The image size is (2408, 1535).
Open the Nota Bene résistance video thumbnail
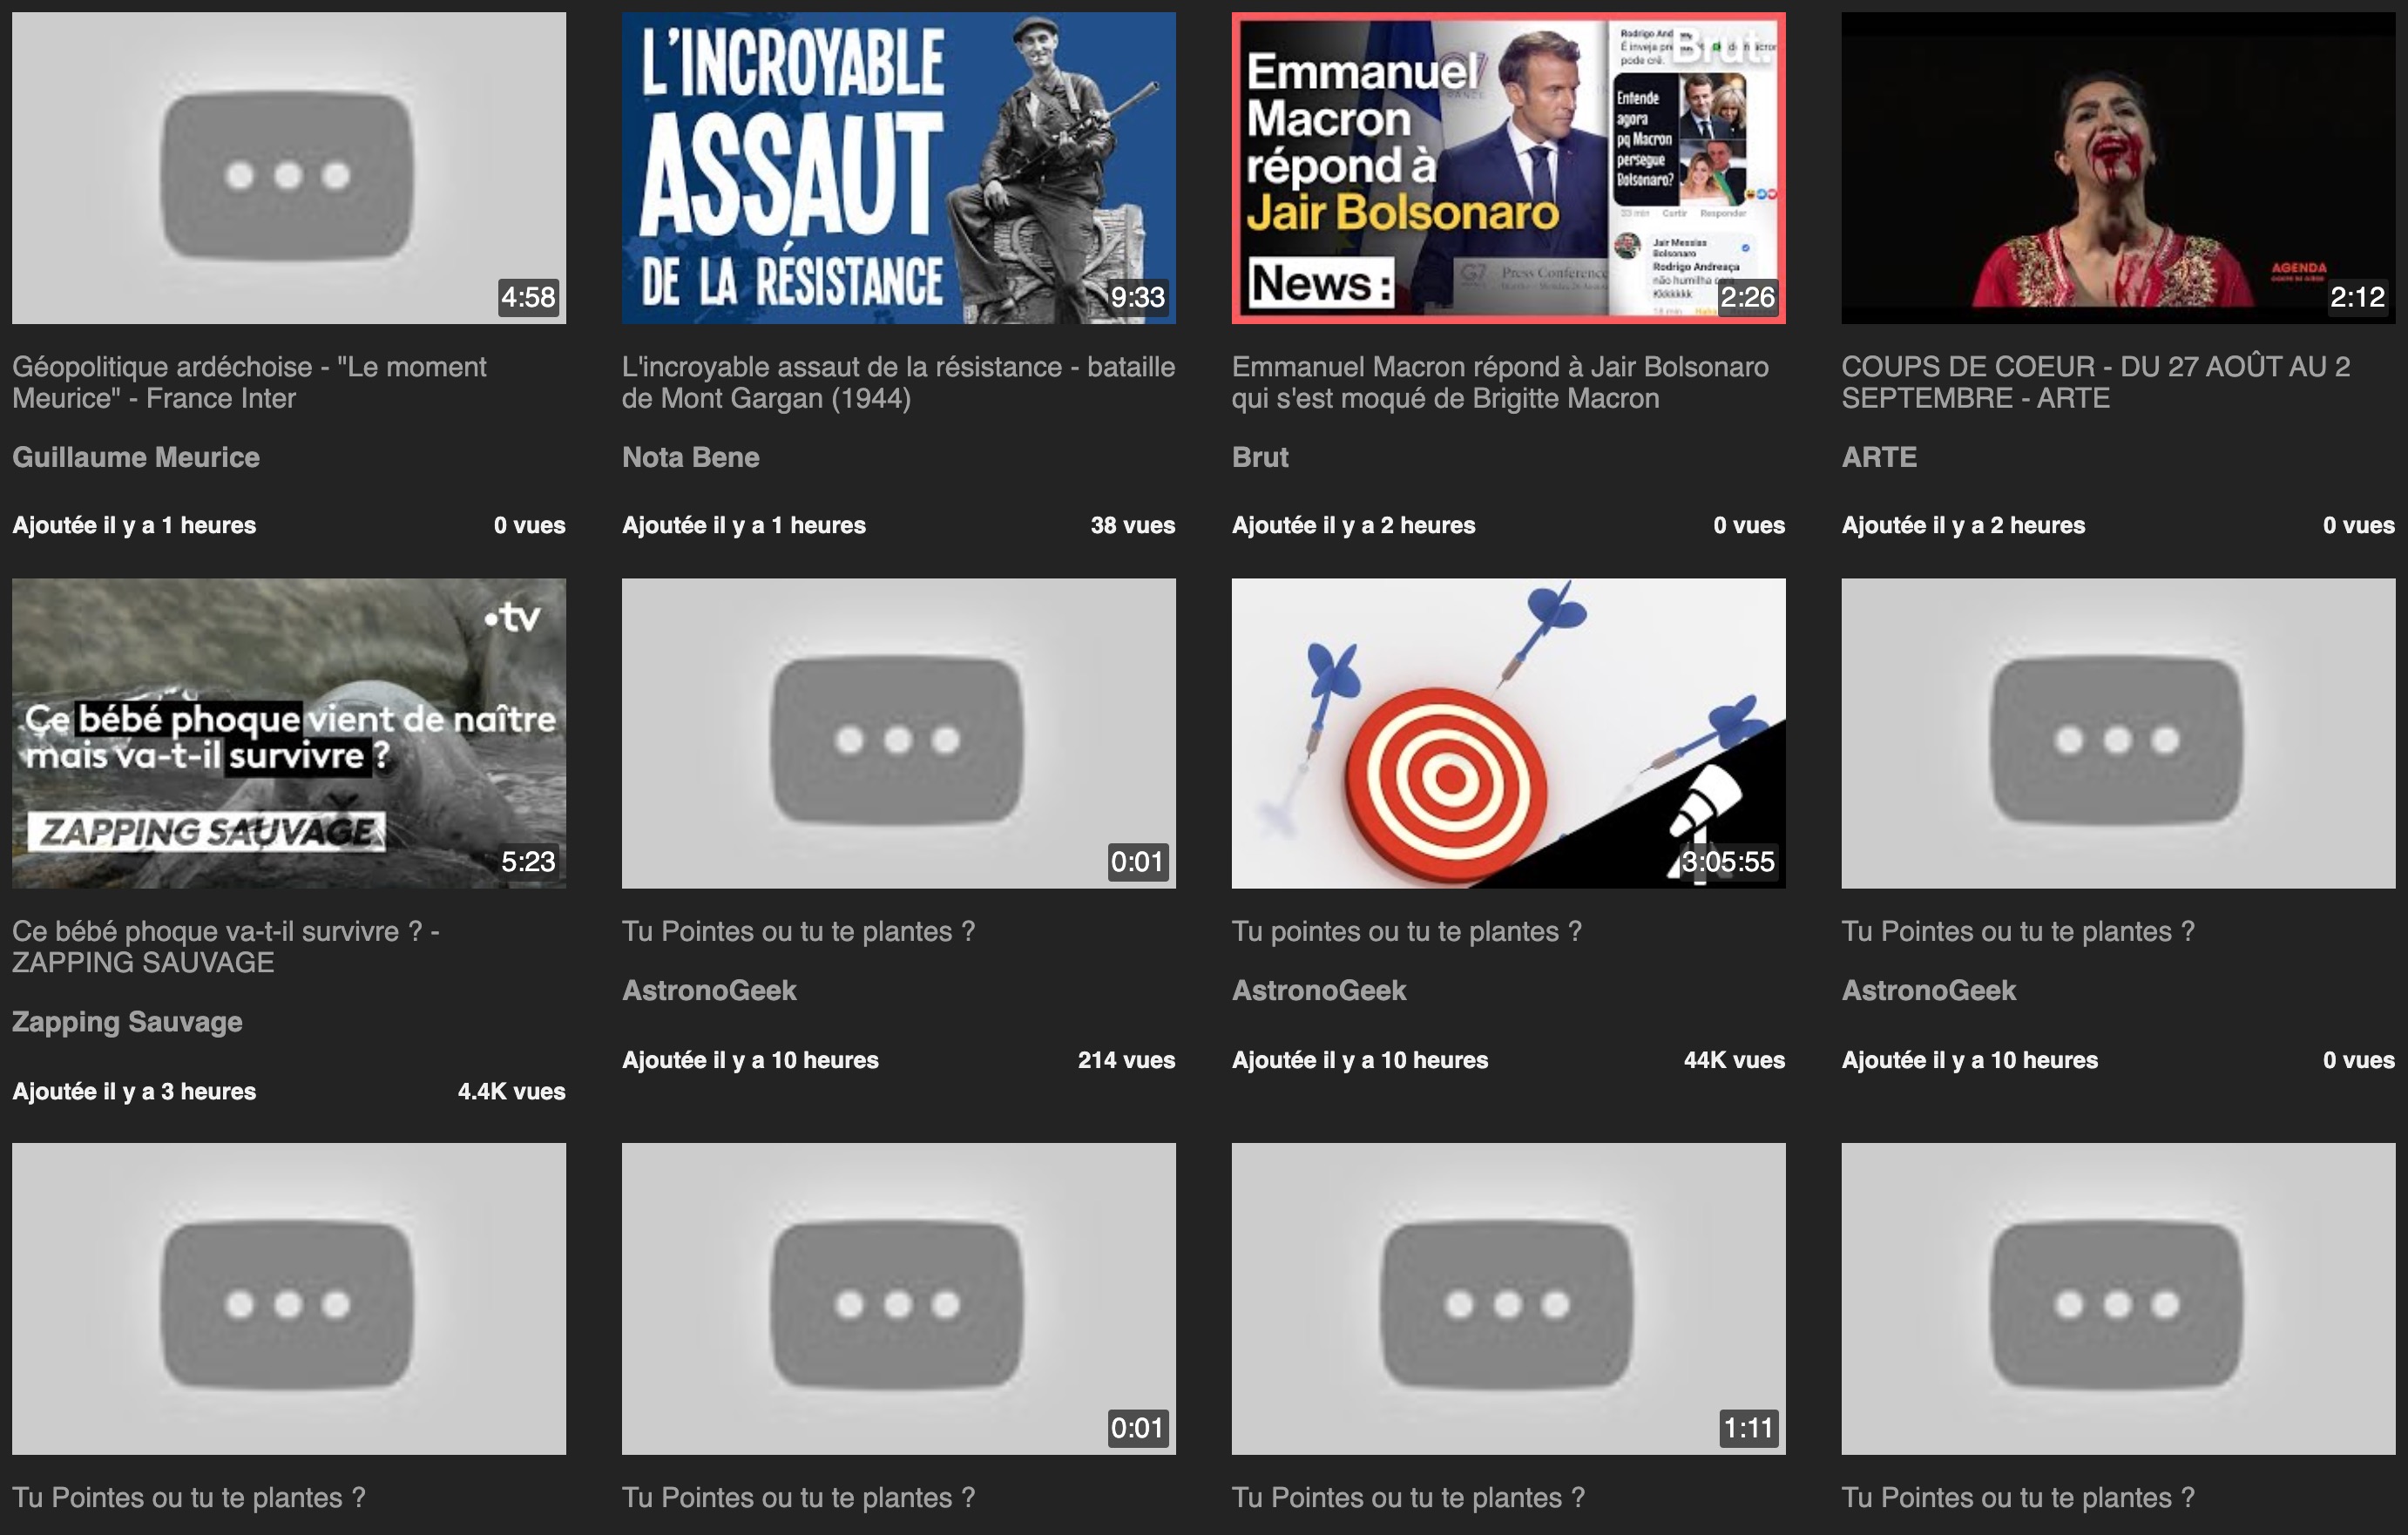(898, 168)
